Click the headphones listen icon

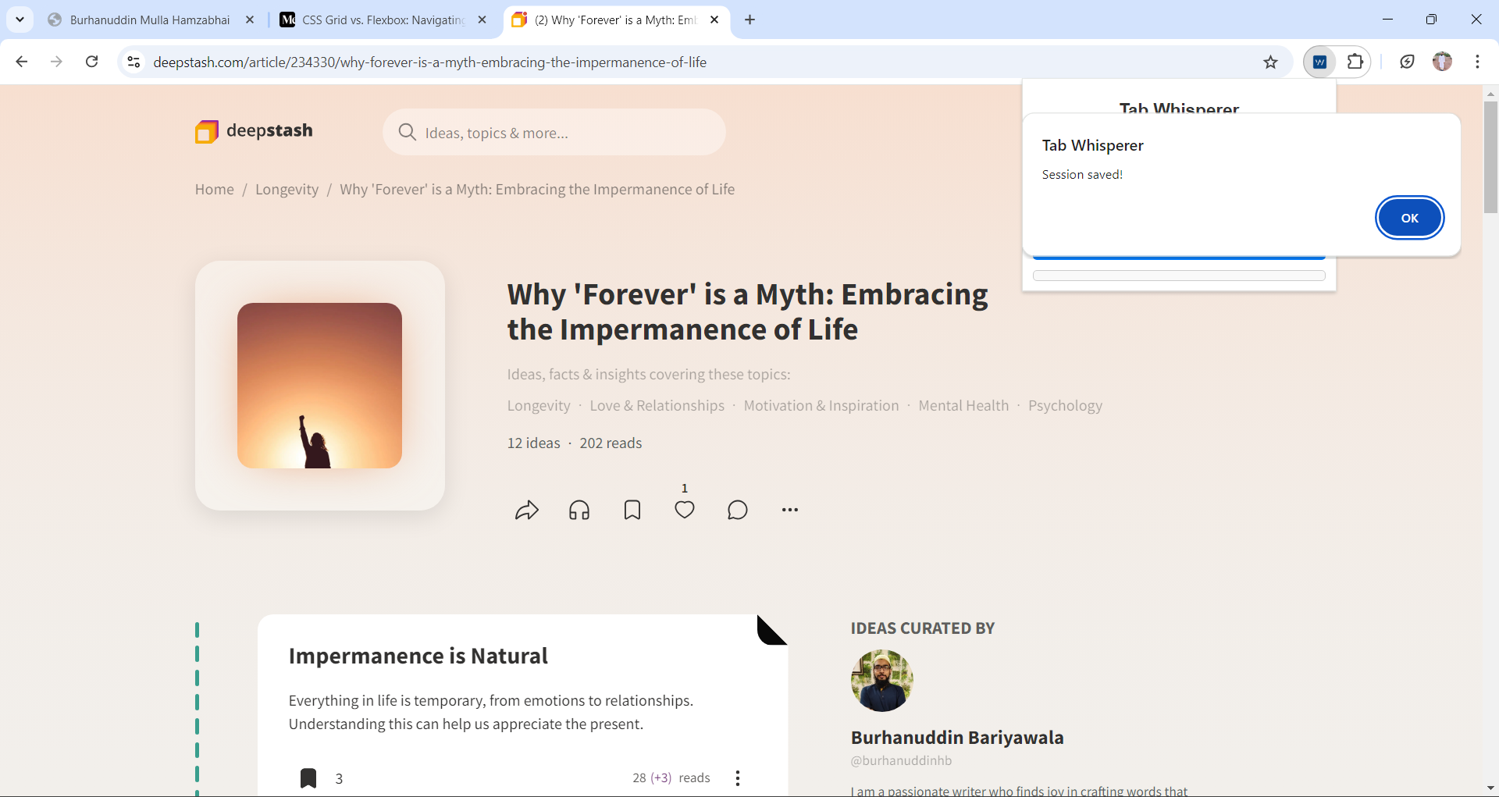pos(579,511)
